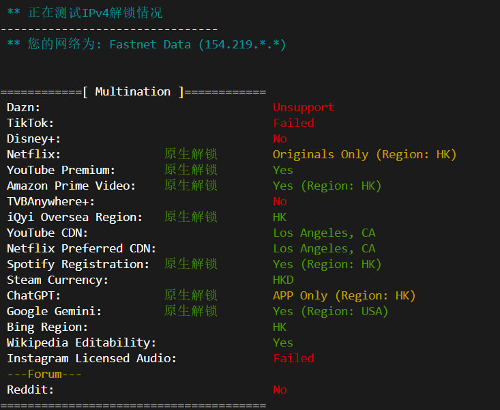
Task: Click the YouTube Premium label
Action: pyautogui.click(x=61, y=170)
